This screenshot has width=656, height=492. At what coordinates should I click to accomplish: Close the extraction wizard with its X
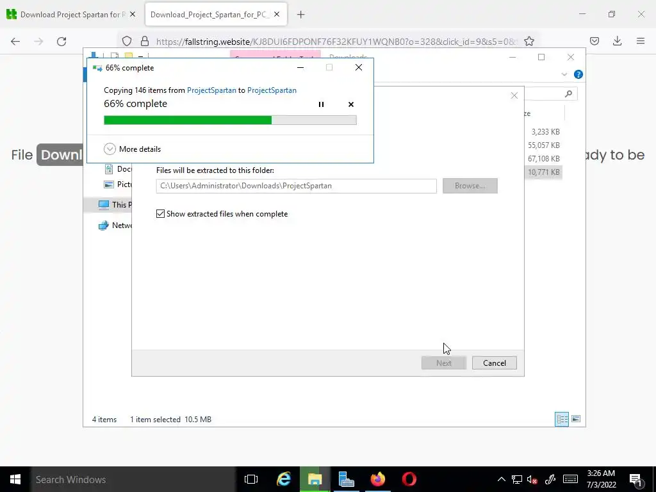(514, 95)
